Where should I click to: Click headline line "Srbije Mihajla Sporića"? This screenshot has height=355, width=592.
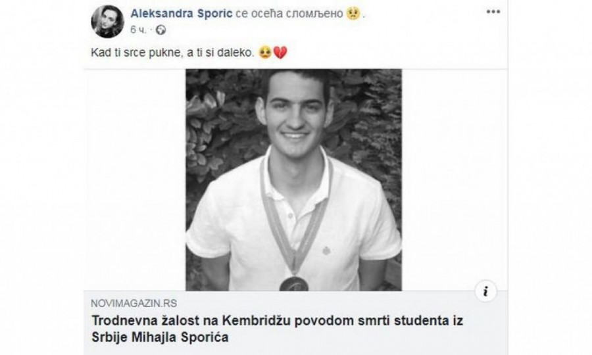pos(160,337)
